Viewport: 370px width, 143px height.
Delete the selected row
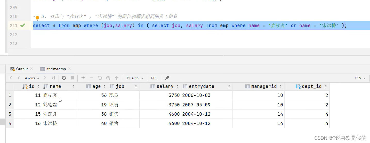(x=91, y=78)
